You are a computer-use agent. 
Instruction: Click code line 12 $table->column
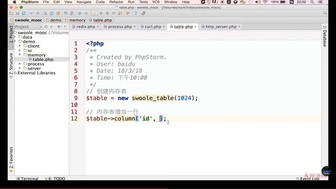click(x=126, y=119)
